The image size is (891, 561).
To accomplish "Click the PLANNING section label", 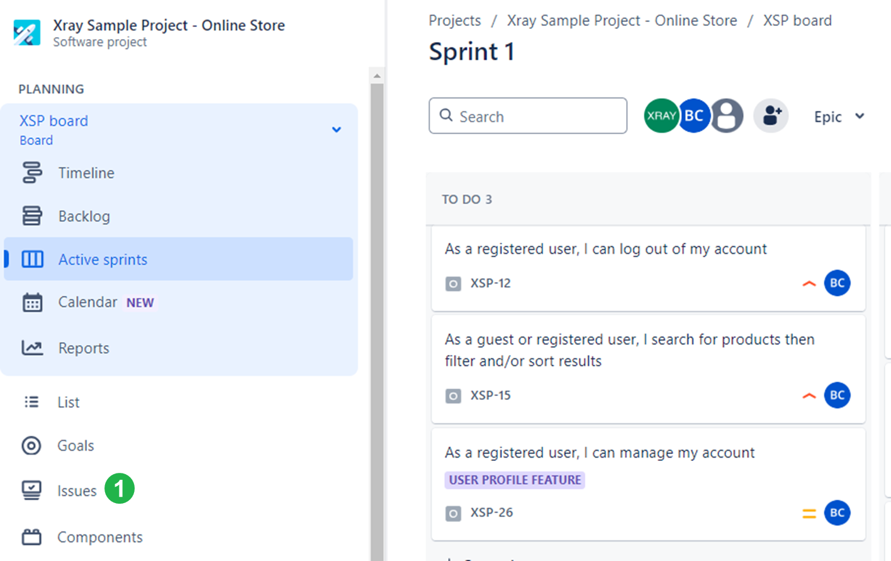I will tap(51, 89).
